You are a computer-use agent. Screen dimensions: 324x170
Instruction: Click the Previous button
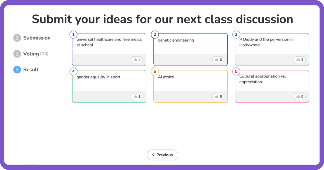162,155
